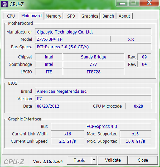Click the manufacturer field Gigabyte Technology Co. Ltd.

[x=93, y=32]
